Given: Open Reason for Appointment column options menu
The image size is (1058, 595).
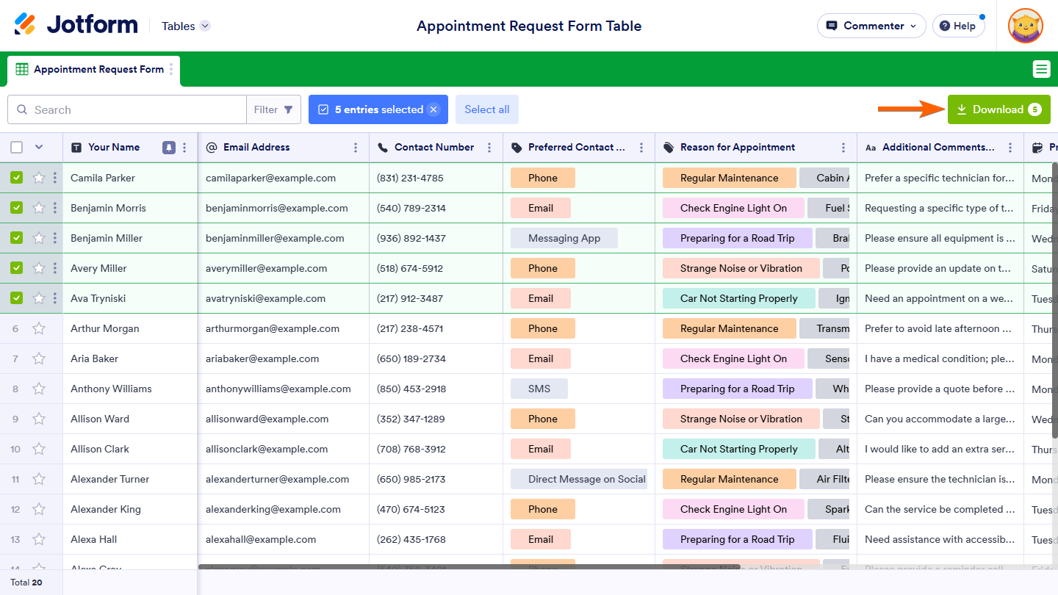Looking at the screenshot, I should click(x=843, y=148).
